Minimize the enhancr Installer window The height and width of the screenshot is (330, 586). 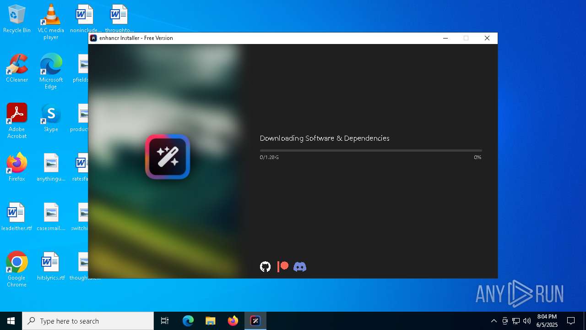(445, 38)
